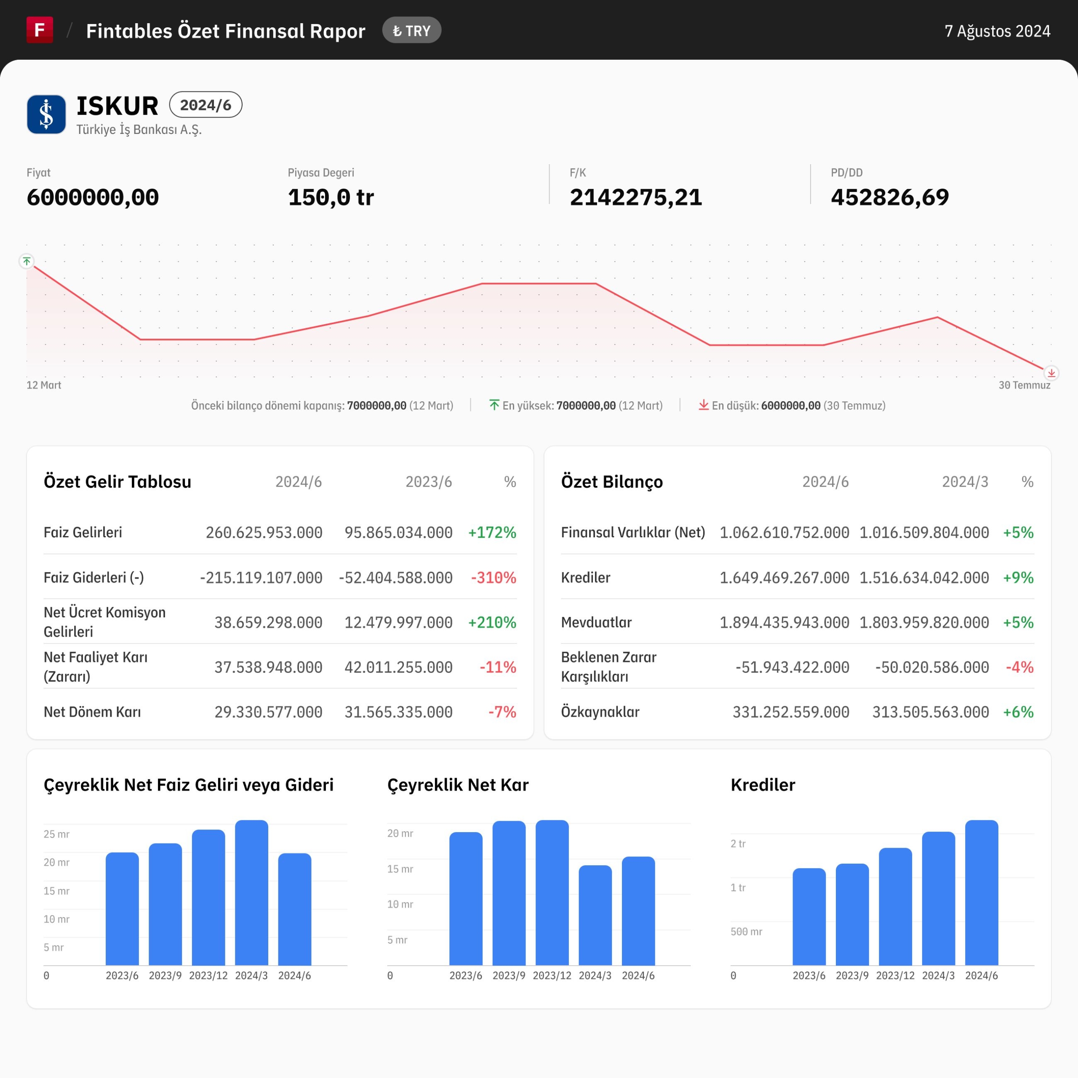Click the Piyasa Degeri value 150,0 tr
The image size is (1078, 1078).
click(331, 197)
